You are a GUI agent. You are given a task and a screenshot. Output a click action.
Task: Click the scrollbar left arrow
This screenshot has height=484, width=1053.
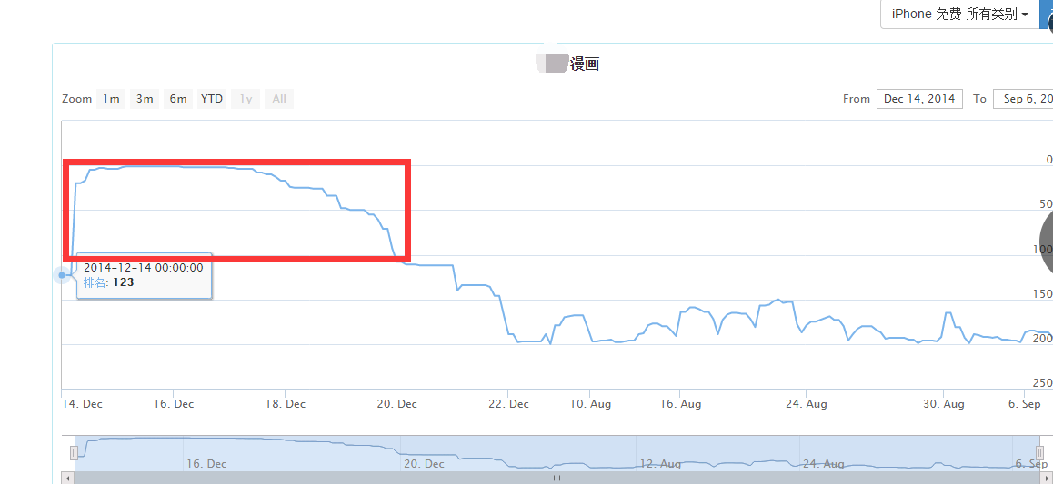(68, 478)
